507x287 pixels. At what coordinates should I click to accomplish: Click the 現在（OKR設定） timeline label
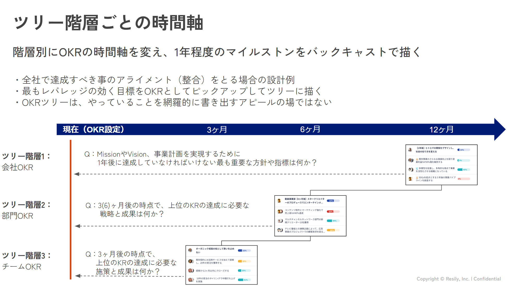click(93, 130)
